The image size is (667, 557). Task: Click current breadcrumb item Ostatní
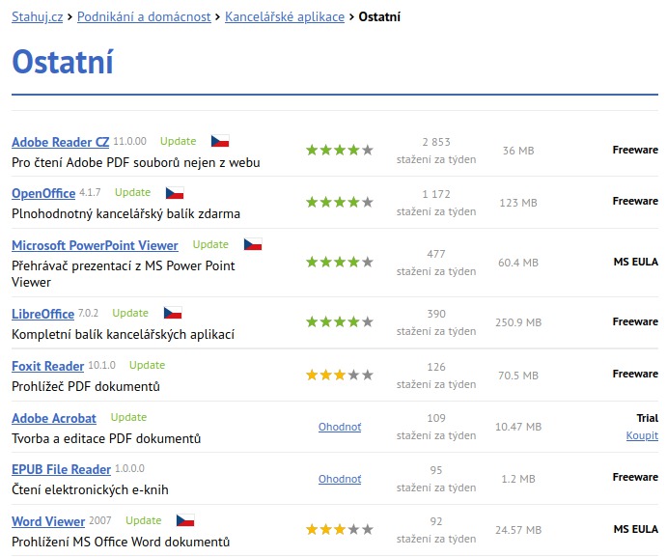(379, 17)
